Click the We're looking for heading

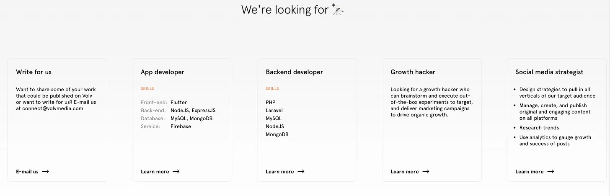[293, 10]
